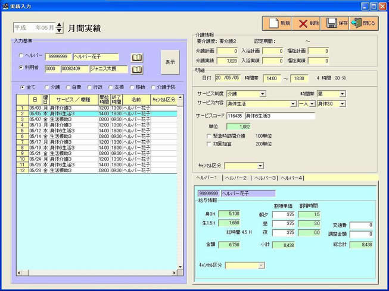389x291 pixels.
Task: Click the 閉じる (Close) door button
Action: pyautogui.click(x=364, y=23)
